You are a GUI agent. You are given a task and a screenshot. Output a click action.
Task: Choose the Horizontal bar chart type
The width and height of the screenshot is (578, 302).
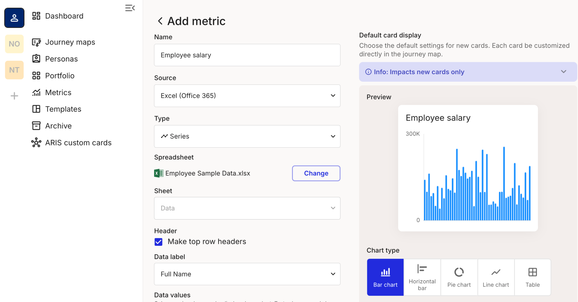422,277
